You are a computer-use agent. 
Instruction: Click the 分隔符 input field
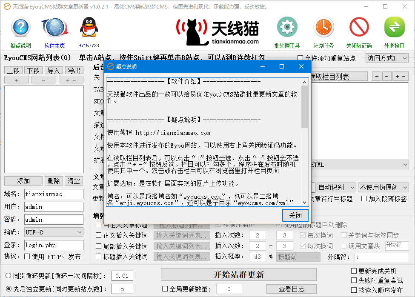point(382,257)
